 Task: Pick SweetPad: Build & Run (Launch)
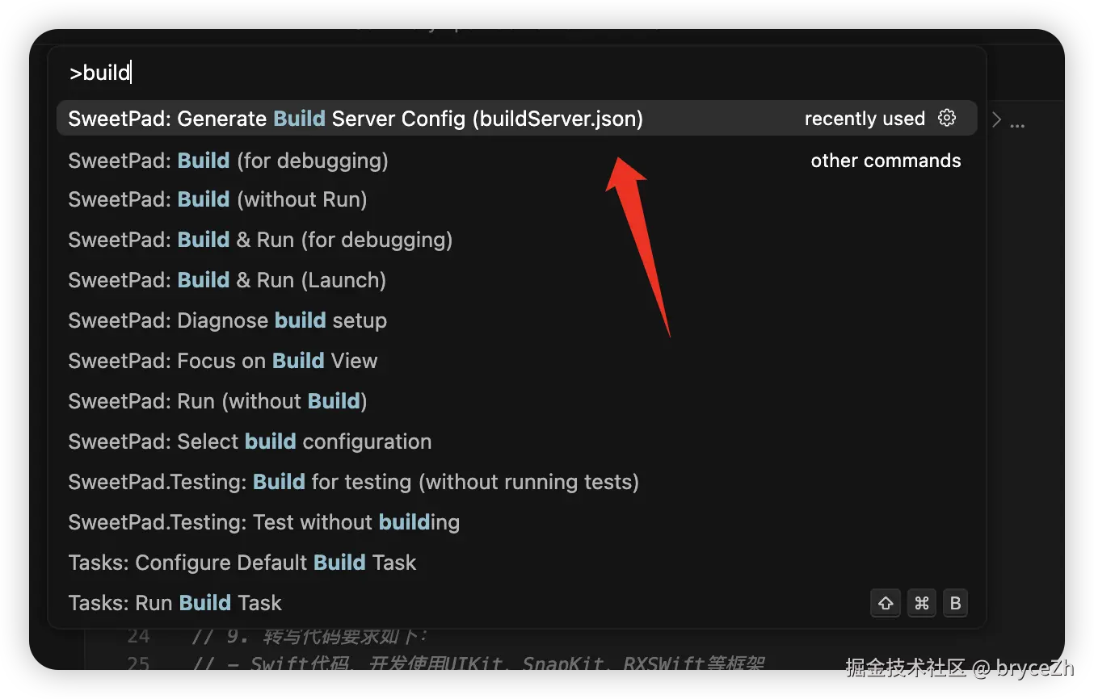click(227, 280)
